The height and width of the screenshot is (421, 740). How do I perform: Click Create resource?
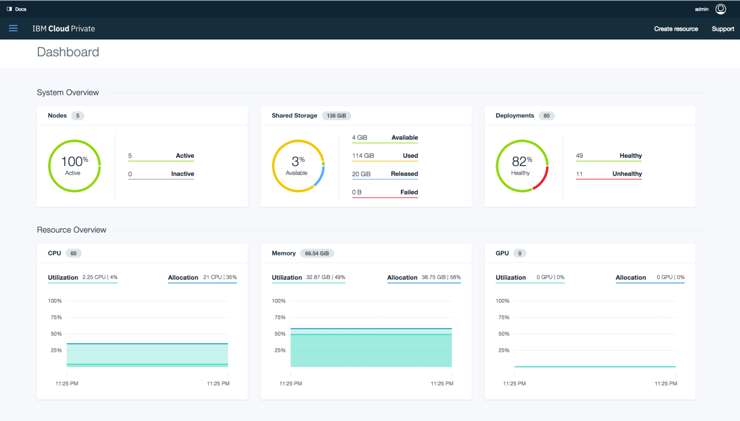tap(676, 29)
